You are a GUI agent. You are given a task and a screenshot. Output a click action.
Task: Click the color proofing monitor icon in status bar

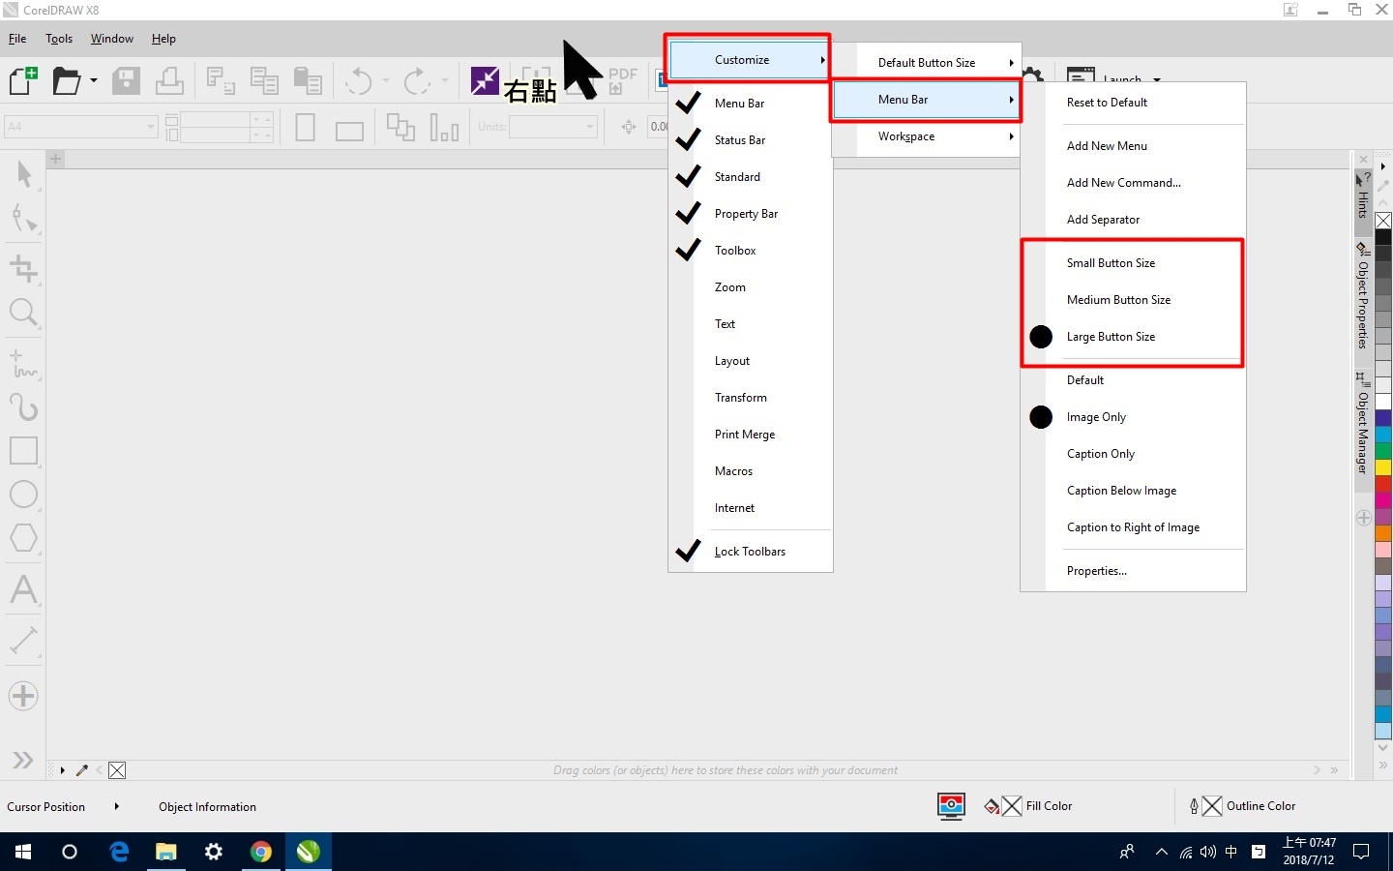951,805
